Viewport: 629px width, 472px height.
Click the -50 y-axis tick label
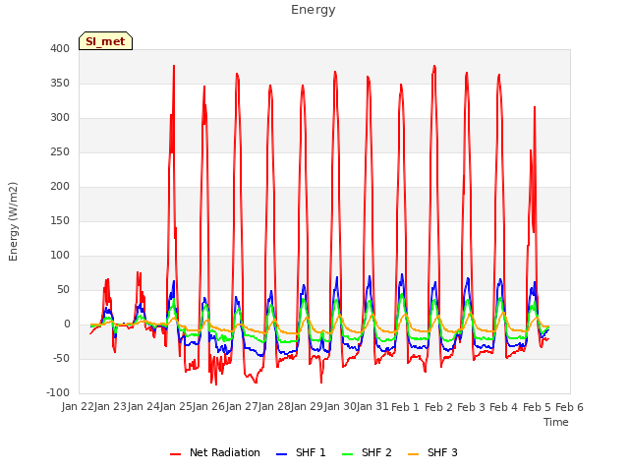click(61, 358)
